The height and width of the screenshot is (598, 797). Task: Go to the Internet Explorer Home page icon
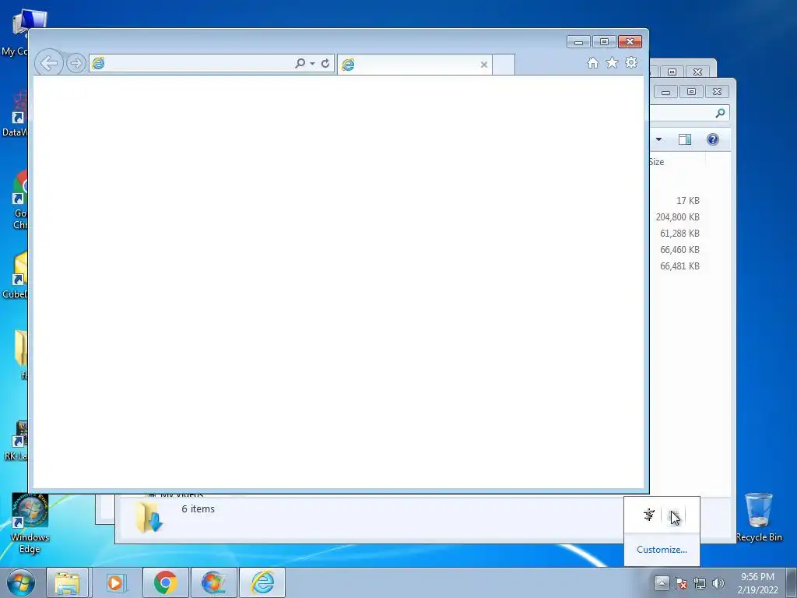592,63
